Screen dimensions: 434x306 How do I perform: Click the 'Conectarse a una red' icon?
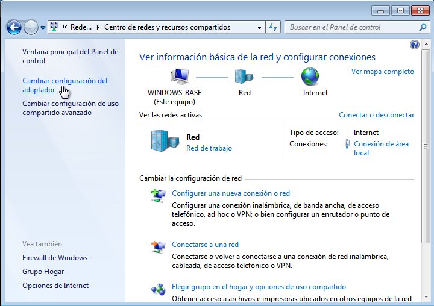point(158,247)
